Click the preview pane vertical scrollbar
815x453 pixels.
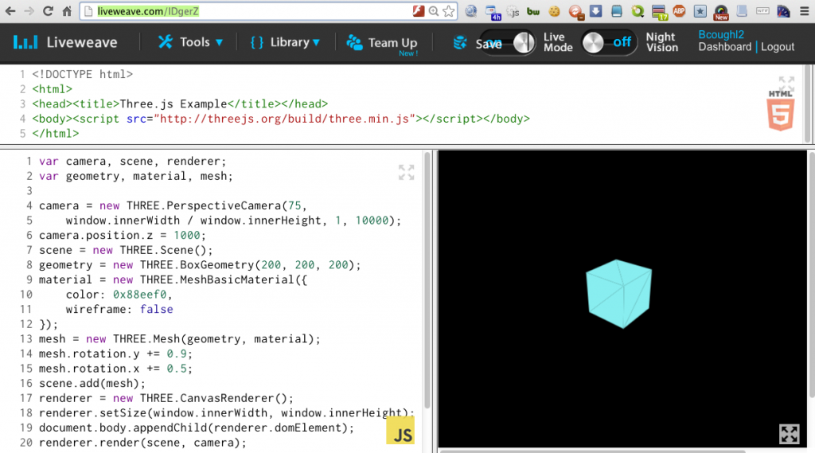[x=811, y=275]
